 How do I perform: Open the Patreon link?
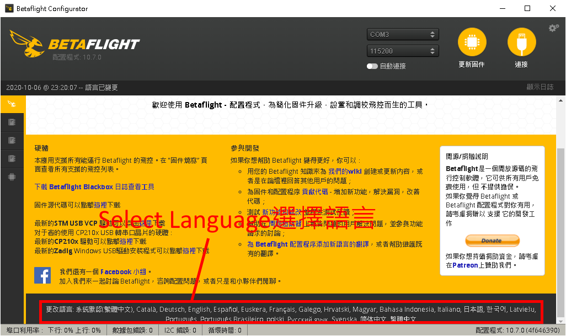tap(465, 265)
